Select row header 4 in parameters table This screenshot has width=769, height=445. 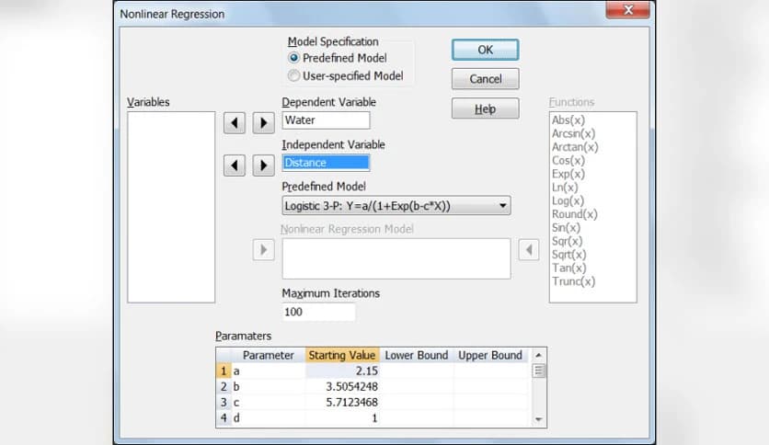[224, 418]
